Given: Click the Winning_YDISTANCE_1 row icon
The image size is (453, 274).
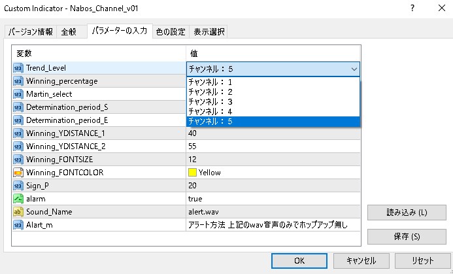Looking at the screenshot, I should pos(18,133).
